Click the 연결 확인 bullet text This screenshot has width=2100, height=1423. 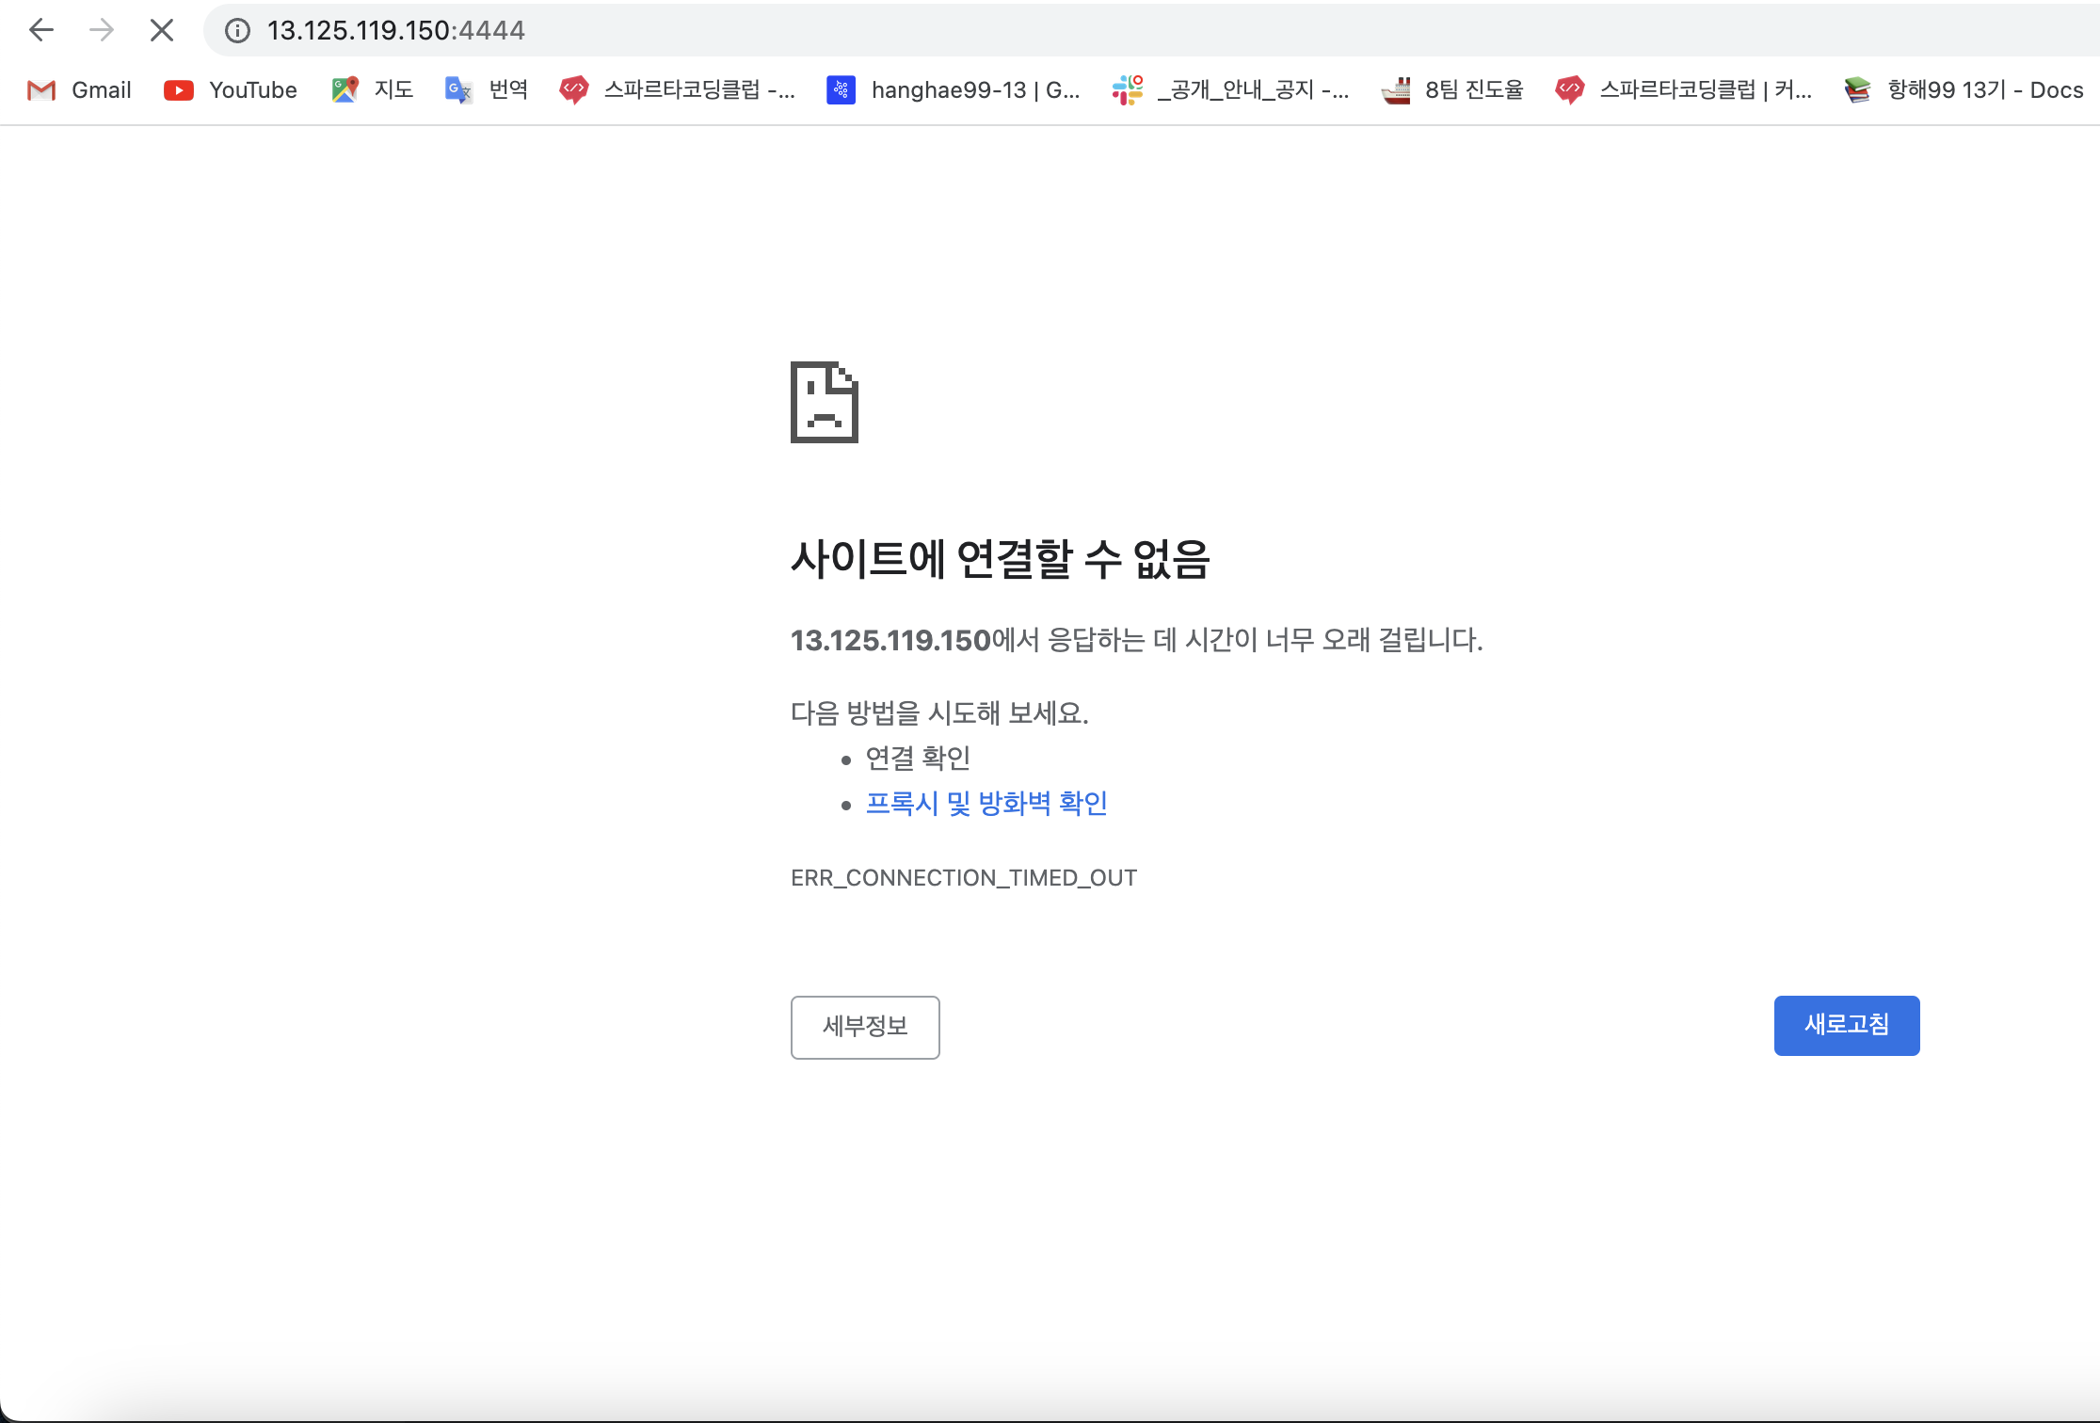click(918, 759)
